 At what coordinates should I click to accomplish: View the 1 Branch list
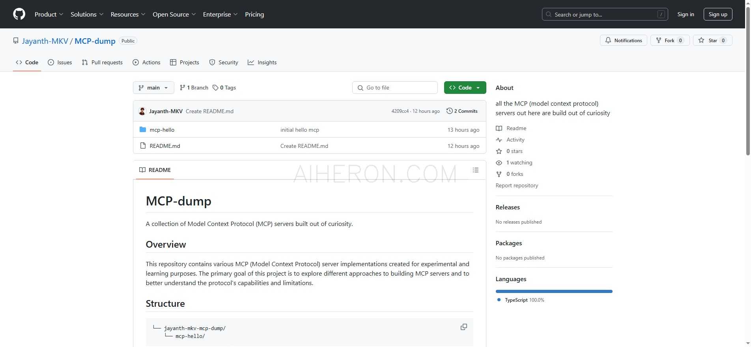[194, 88]
